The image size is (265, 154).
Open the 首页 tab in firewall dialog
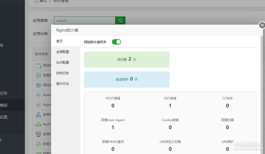click(x=60, y=41)
